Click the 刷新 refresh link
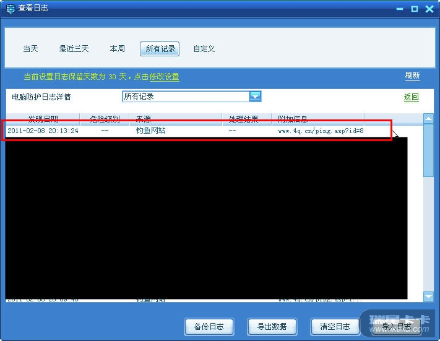 point(412,76)
